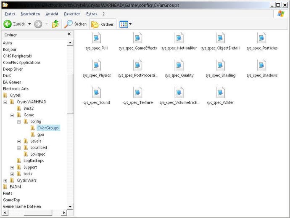Select EA Games in the folder tree
This screenshot has height=218, width=290.
coord(12,82)
